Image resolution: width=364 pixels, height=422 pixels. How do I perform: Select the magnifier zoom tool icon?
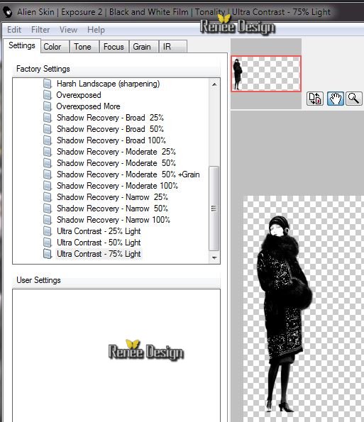click(x=353, y=99)
